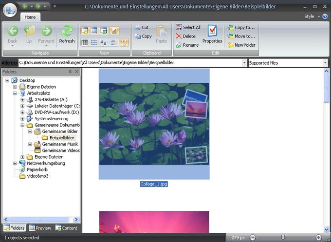
Task: Switch to the Preview bottom tab
Action: [40, 228]
